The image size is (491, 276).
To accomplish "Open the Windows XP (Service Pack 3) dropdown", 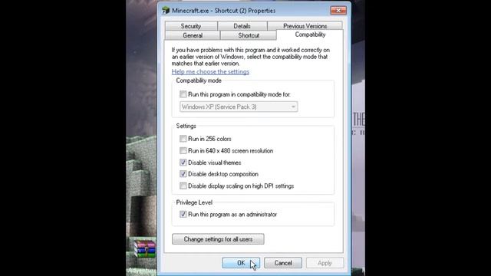I will (239, 107).
